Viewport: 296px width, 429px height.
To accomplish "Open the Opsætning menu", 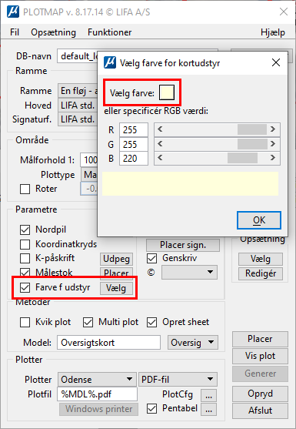I will (54, 32).
